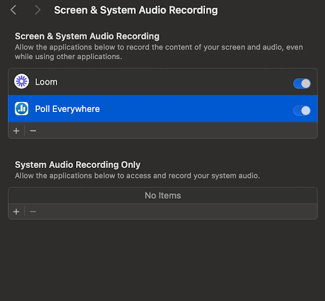The image size is (325, 301).
Task: Add app to Screen & System Audio list
Action: coord(17,130)
